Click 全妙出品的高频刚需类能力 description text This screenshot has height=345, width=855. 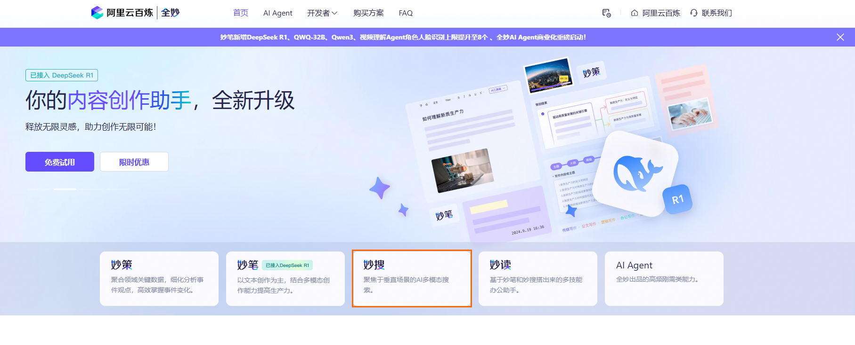[x=658, y=279]
